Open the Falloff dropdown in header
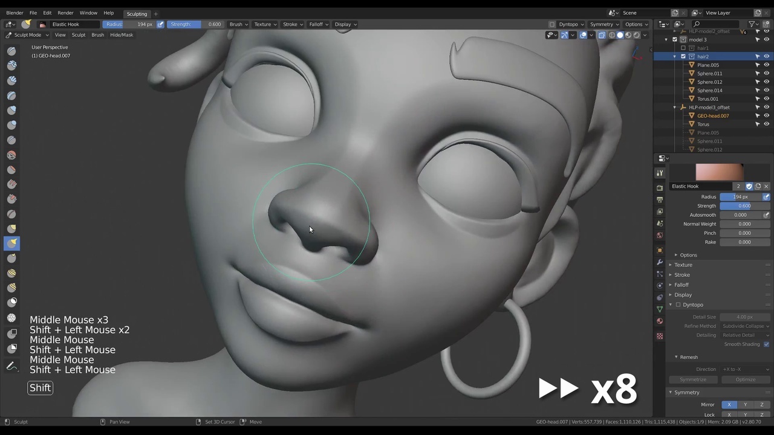The image size is (774, 435). [319, 24]
